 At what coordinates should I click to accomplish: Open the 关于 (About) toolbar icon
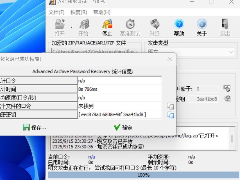[202, 27]
